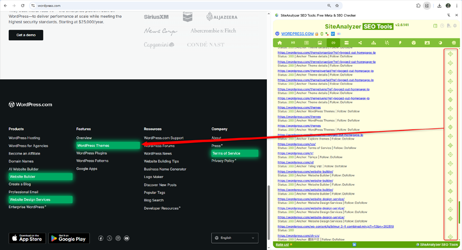Click the highlighted Website Builder footer link
Viewport: 462px width, 250px height.
(41, 177)
